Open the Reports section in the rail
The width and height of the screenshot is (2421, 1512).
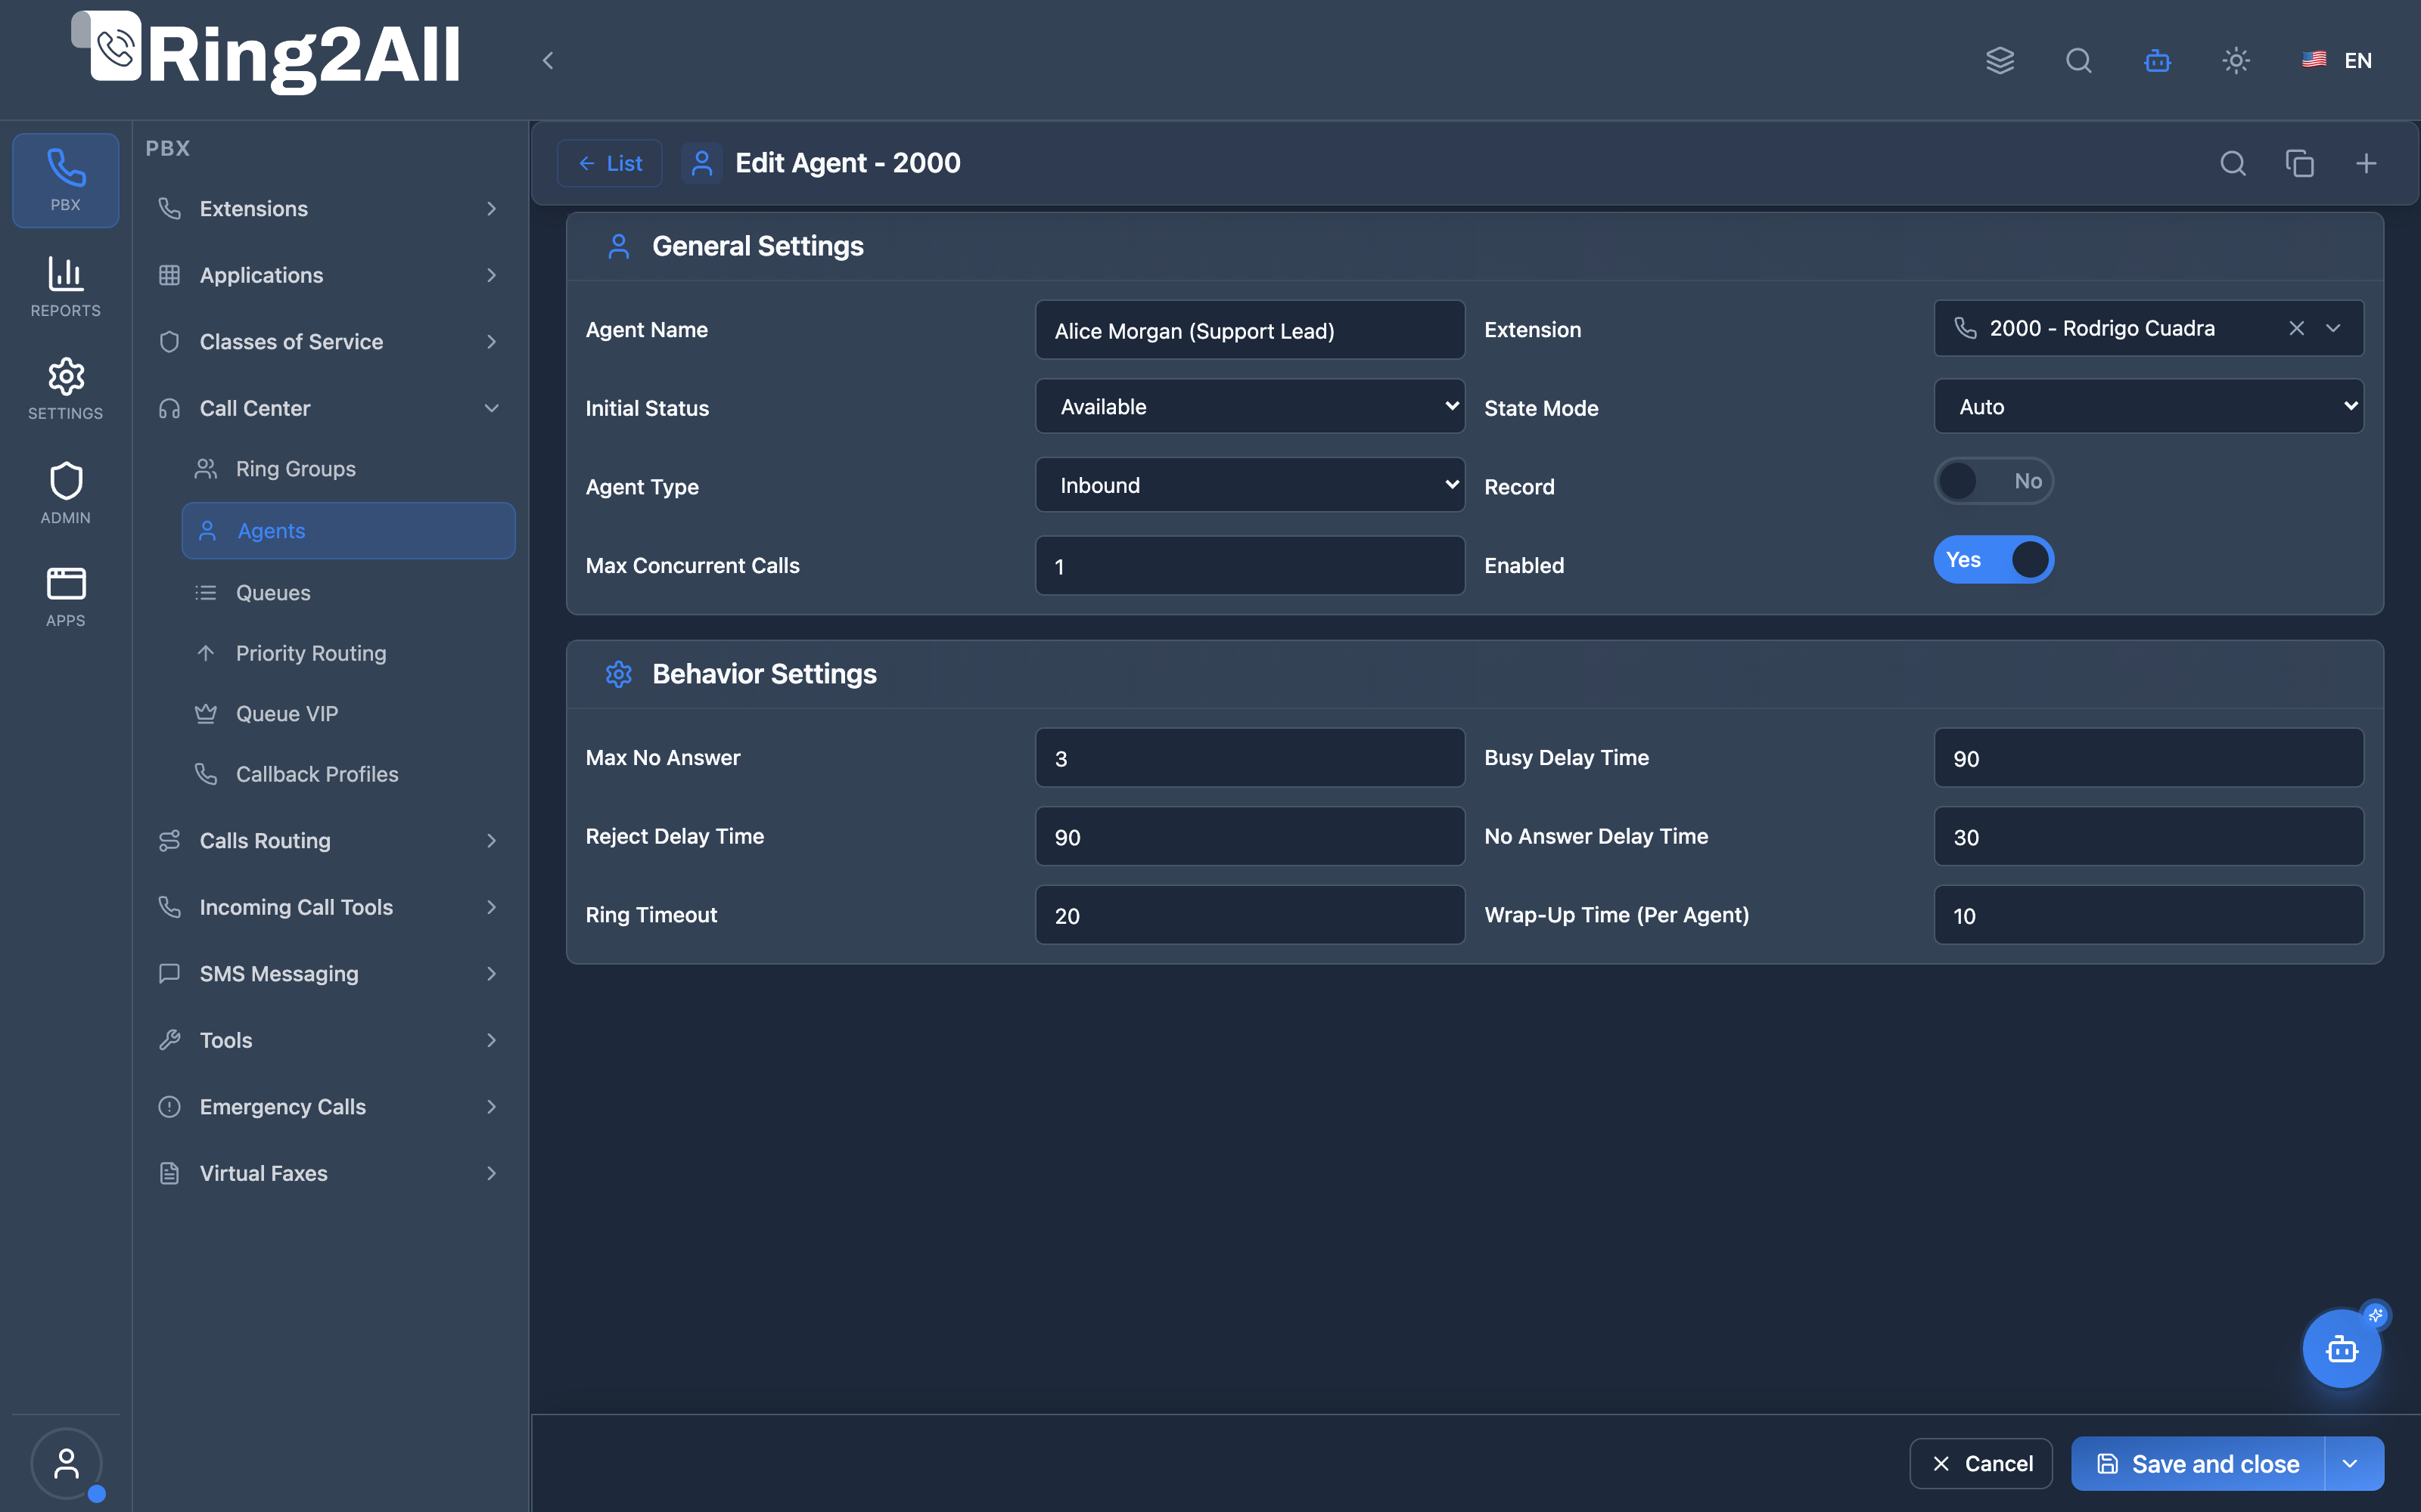[66, 286]
